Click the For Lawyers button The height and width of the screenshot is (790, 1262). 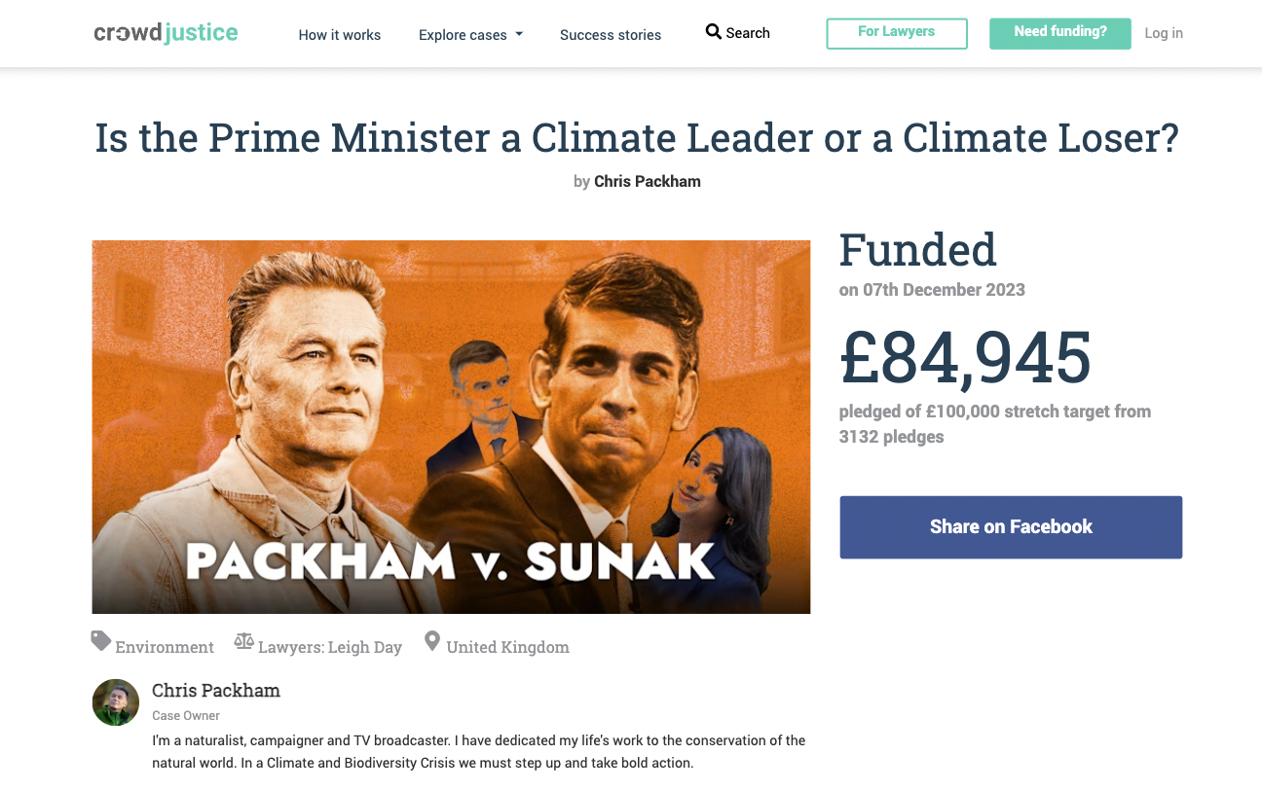[897, 33]
